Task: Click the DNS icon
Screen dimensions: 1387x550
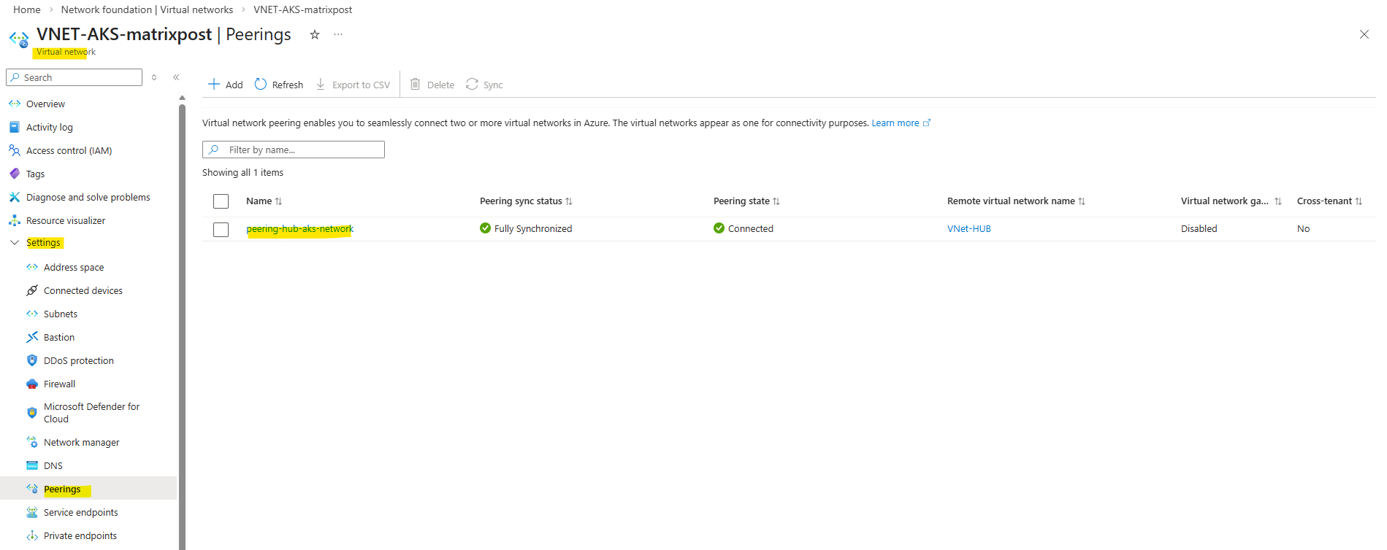Action: [x=32, y=465]
